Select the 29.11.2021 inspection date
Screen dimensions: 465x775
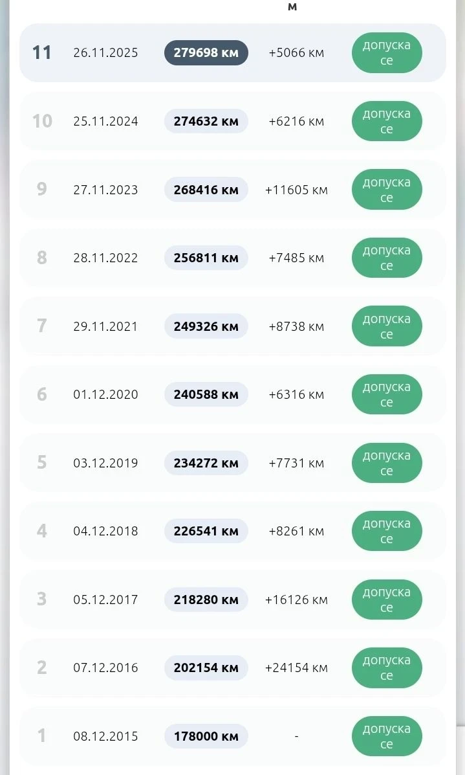(105, 326)
